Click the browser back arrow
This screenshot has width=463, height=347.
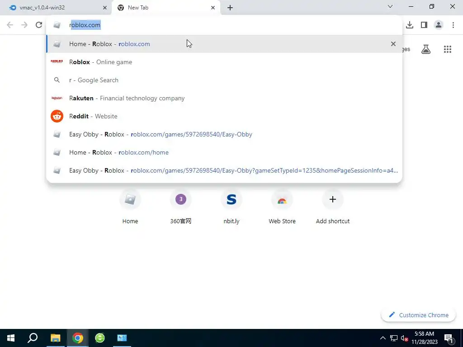point(10,25)
